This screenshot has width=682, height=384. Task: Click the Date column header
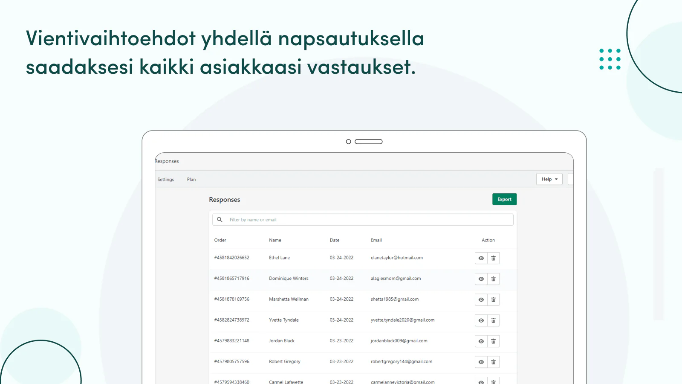tap(335, 240)
